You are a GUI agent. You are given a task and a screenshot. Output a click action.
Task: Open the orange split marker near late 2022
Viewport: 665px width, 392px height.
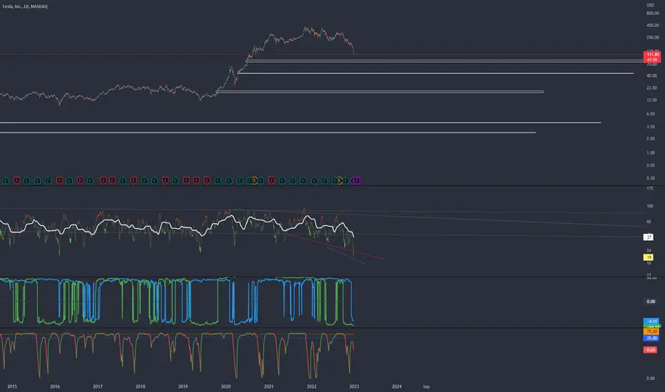click(340, 181)
